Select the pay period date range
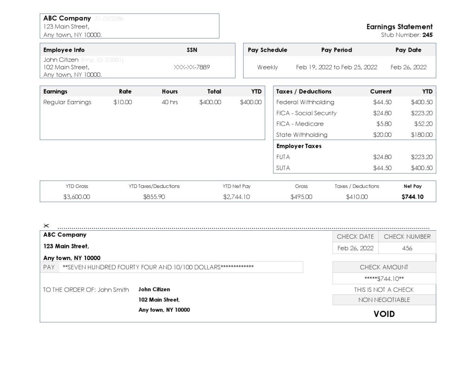Viewport: 476px width, 368px height. point(337,67)
